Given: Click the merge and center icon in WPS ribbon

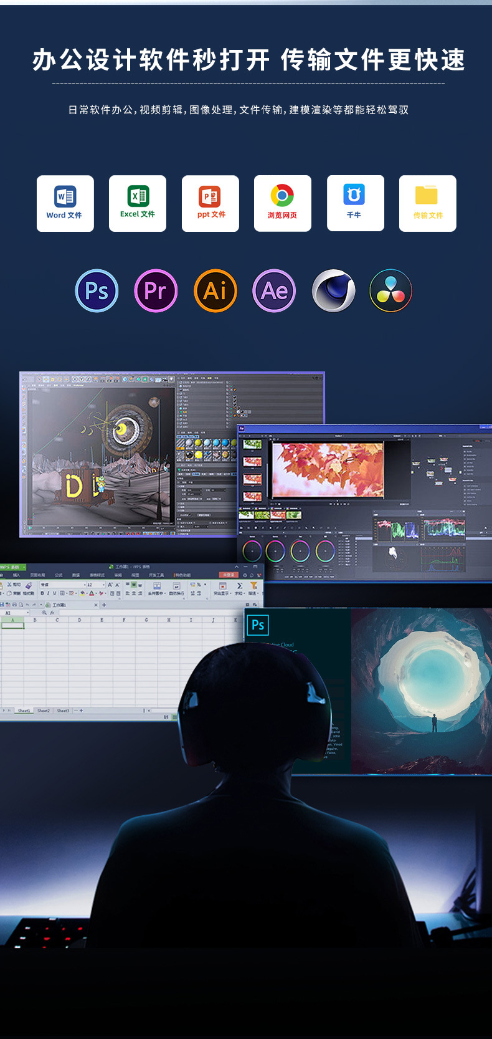Looking at the screenshot, I should 156,587.
